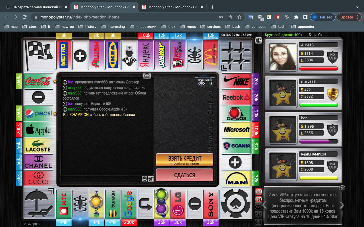Click the METRO property cell
Screen dimensions: 364x227
coord(64,55)
